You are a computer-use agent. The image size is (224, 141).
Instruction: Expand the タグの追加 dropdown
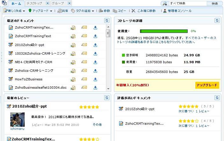[93, 11]
